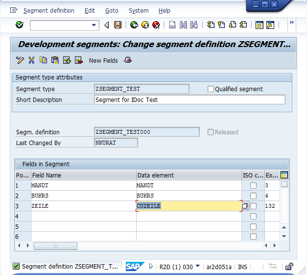The width and height of the screenshot is (307, 275).
Task: Click the Delete row icon
Action: coord(78,60)
